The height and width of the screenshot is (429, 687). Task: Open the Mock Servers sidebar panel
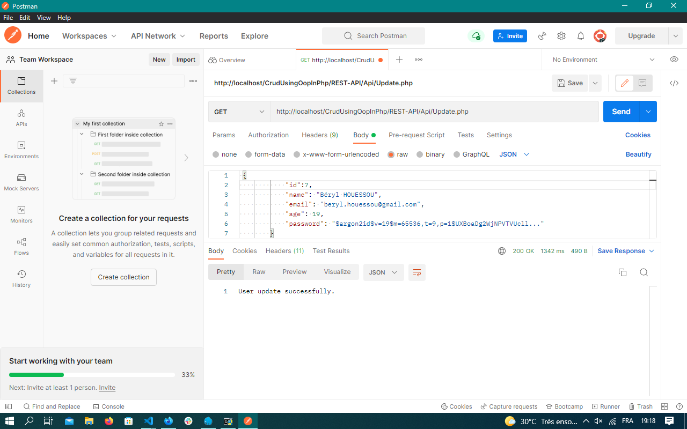click(x=21, y=182)
